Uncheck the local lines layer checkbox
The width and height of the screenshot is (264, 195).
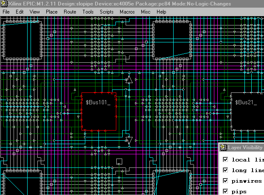[x=225, y=159]
